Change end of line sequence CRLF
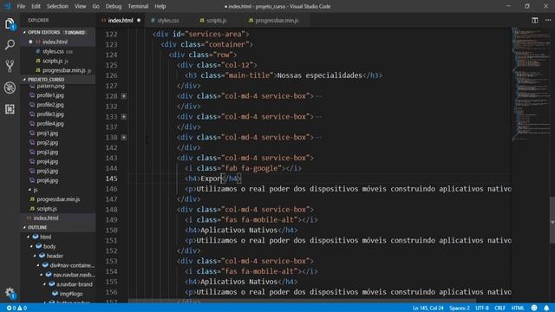This screenshot has width=555, height=312. click(499, 309)
